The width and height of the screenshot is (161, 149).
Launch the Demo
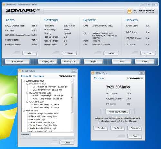[122, 62]
